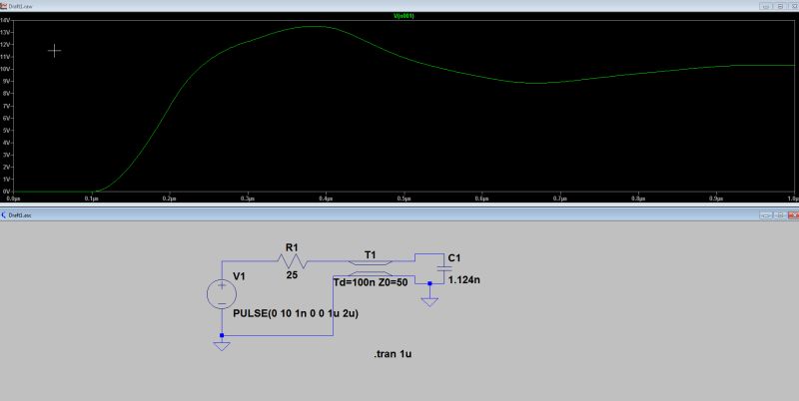Click the capacitor value 1.124n
This screenshot has width=799, height=401.
tap(463, 279)
